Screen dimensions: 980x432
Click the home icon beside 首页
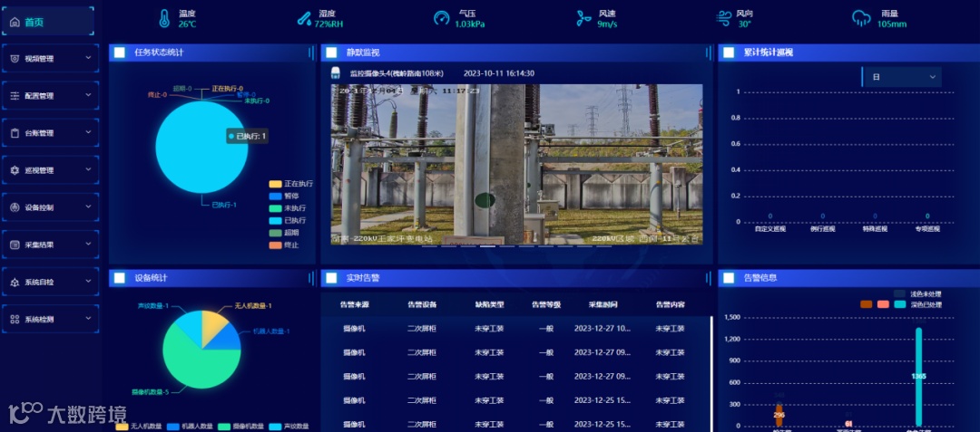(x=15, y=22)
